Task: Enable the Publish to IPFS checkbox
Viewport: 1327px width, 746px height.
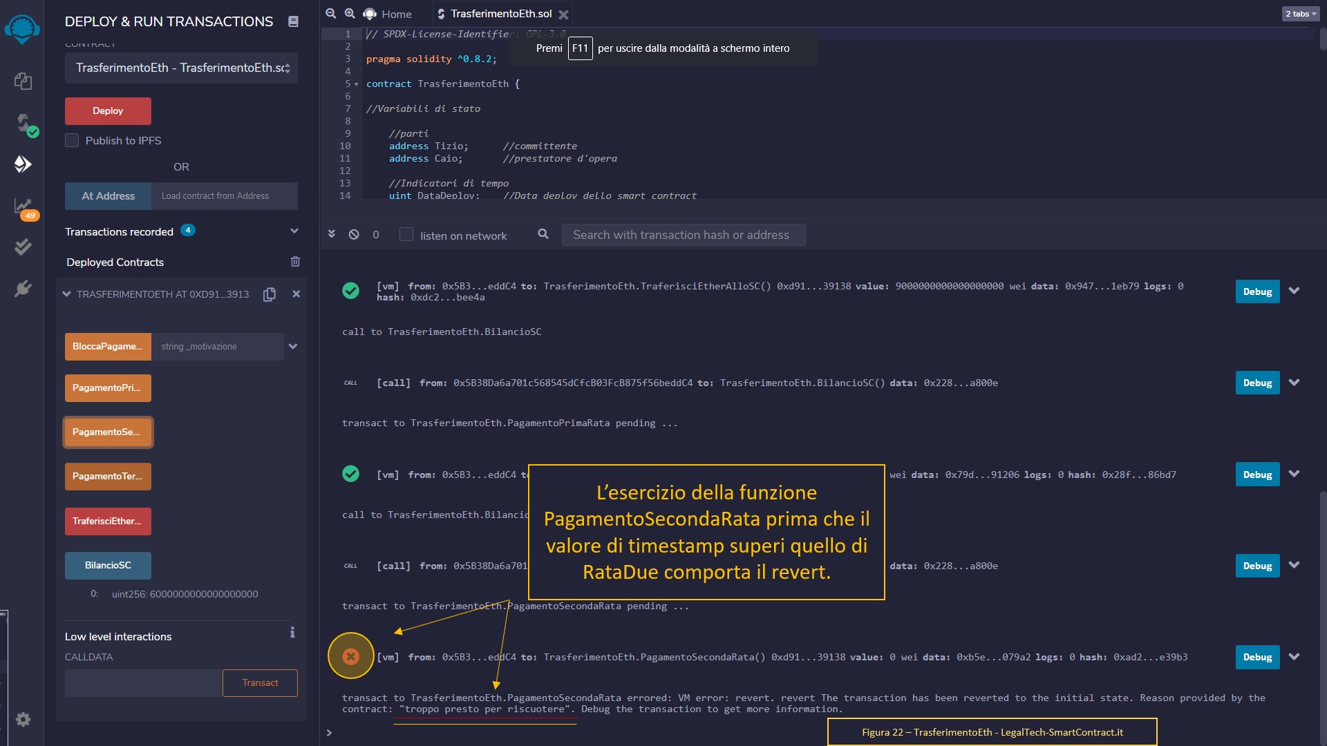Action: 72,140
